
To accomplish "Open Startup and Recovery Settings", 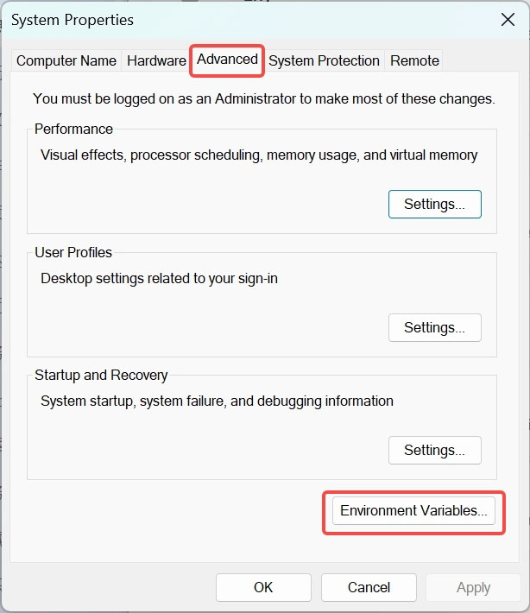I will (x=435, y=450).
